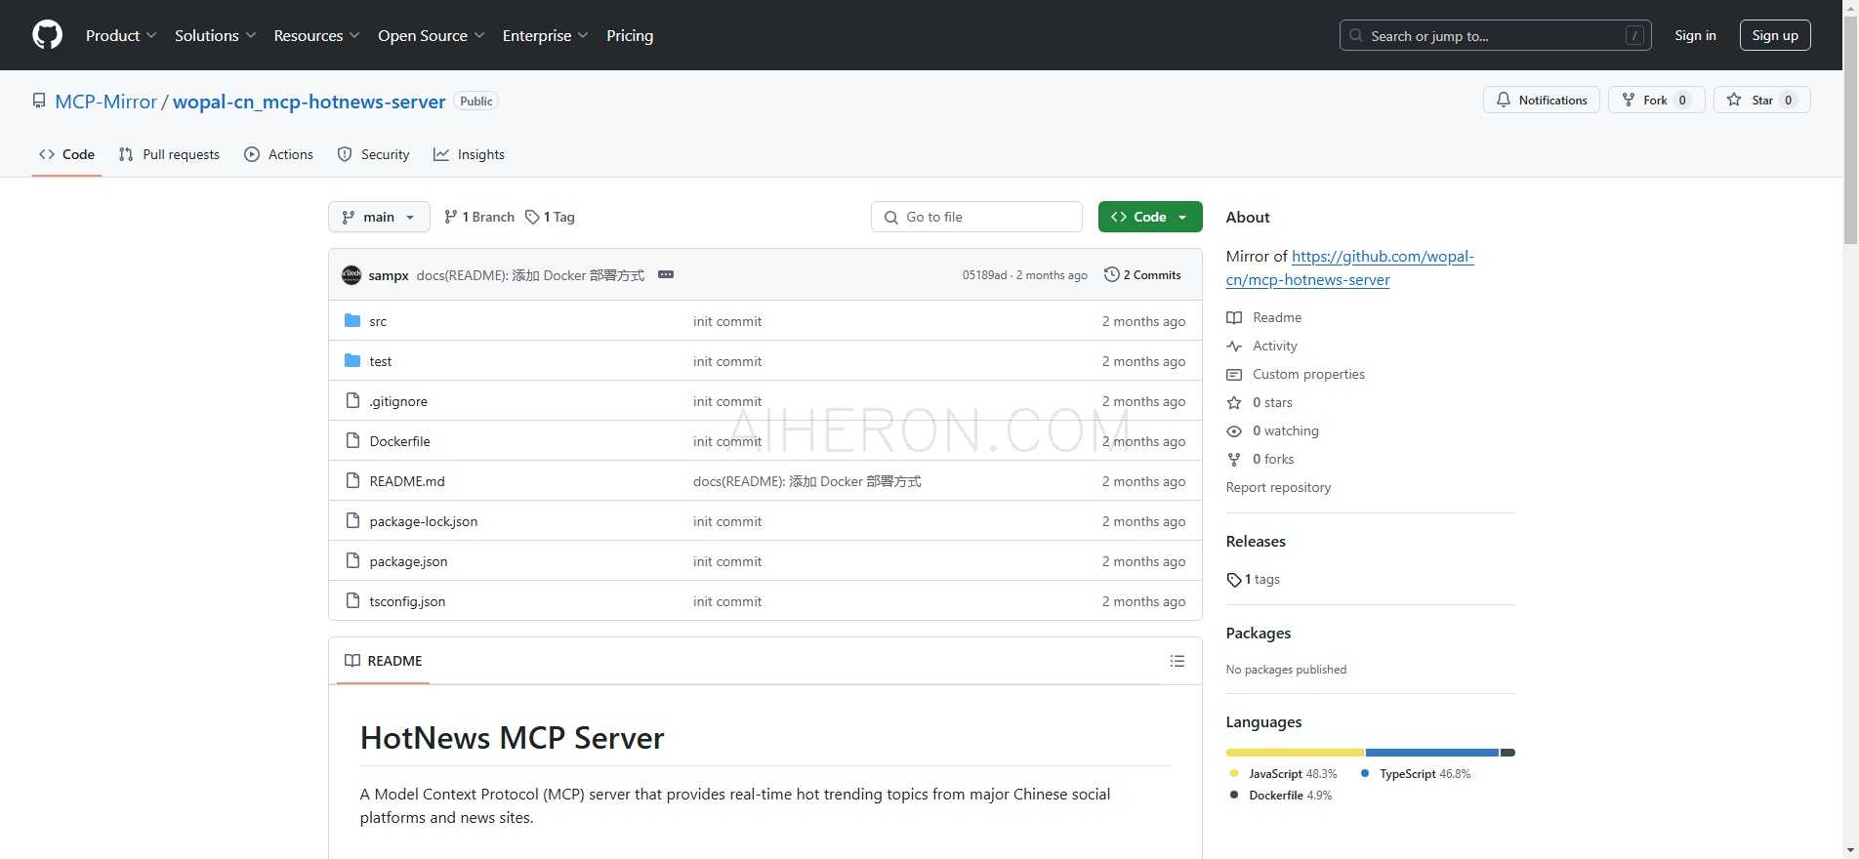Open the Insights tab
This screenshot has width=1859, height=859.
click(x=469, y=154)
